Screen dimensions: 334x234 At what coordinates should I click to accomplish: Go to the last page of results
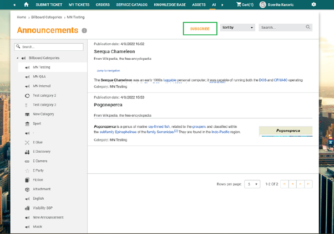pyautogui.click(x=308, y=184)
